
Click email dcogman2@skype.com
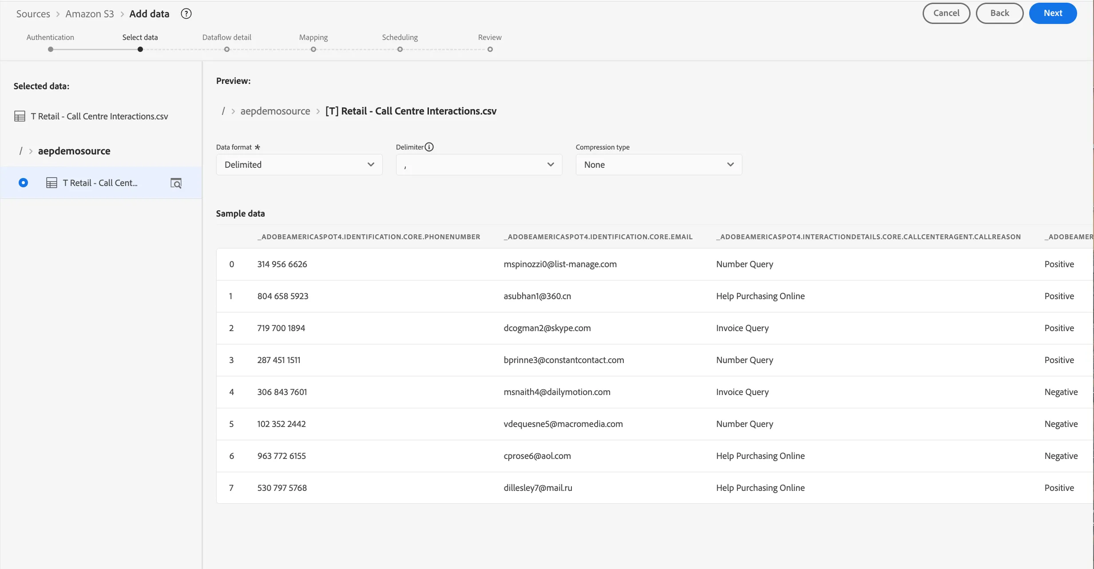click(547, 328)
